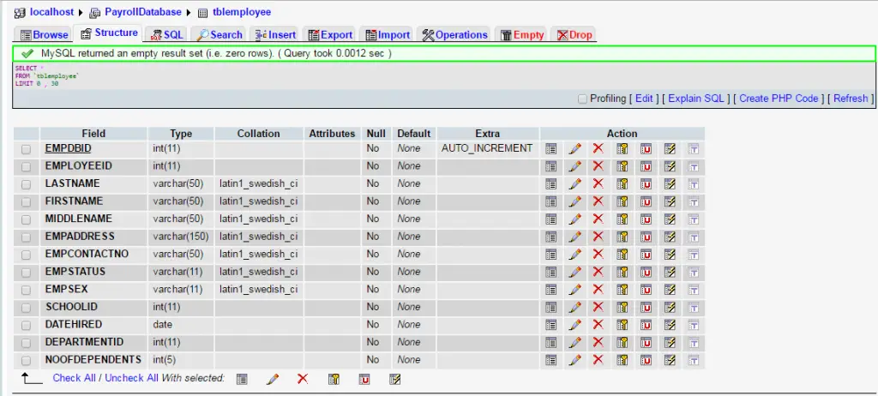878x396 pixels.
Task: Edit the DATEHIRED field with pencil icon
Action: coord(574,325)
